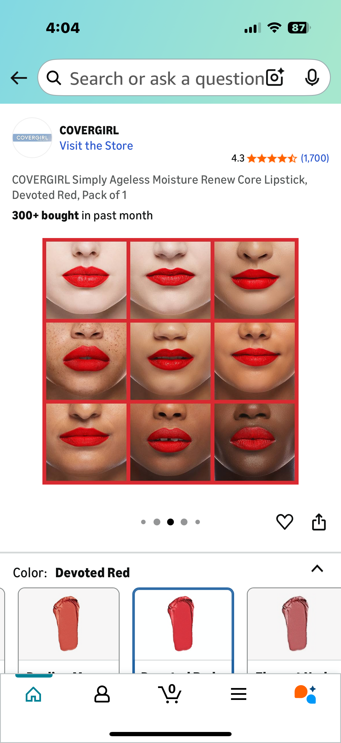Go to the fourth image carousel dot
Screen dimensions: 341x743
point(184,522)
